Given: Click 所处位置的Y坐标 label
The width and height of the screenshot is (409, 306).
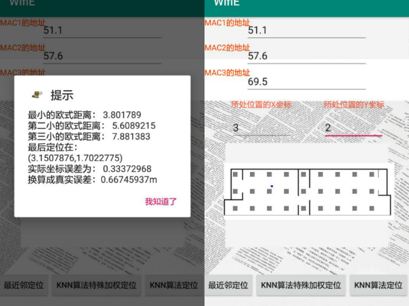Looking at the screenshot, I should pyautogui.click(x=354, y=105).
